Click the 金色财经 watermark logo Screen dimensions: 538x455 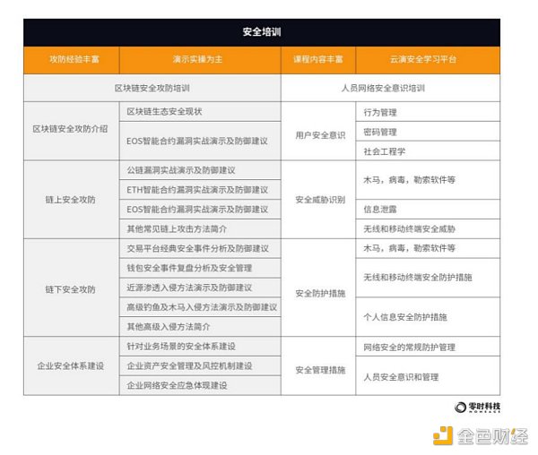click(x=480, y=436)
